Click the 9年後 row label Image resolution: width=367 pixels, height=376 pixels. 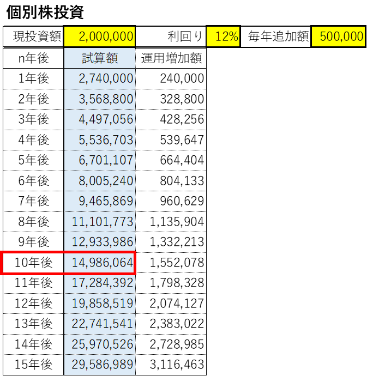(33, 242)
